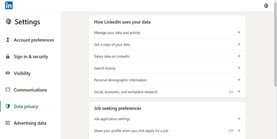Click the lock icon for Sign in & security

point(8,57)
